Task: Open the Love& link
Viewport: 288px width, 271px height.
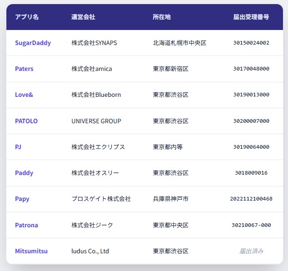Action: 24,95
